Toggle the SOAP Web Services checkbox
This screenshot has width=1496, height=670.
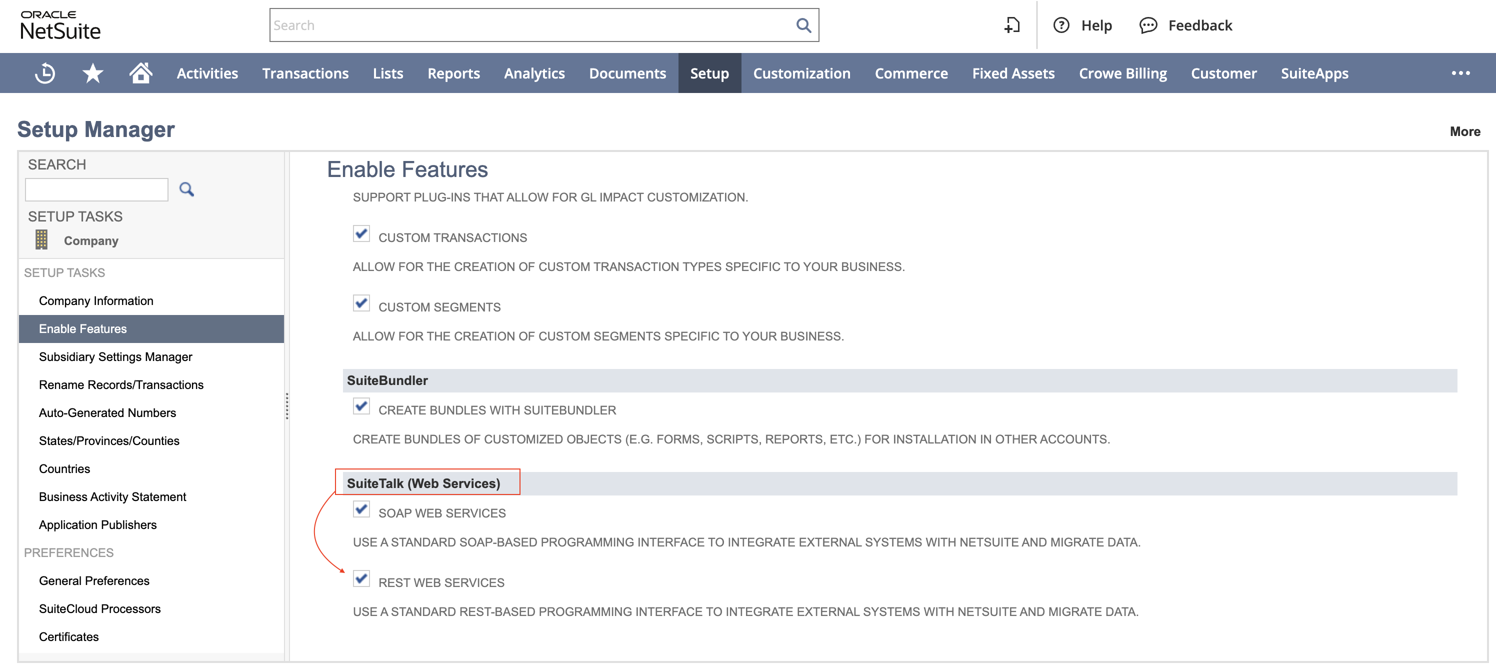(x=361, y=509)
